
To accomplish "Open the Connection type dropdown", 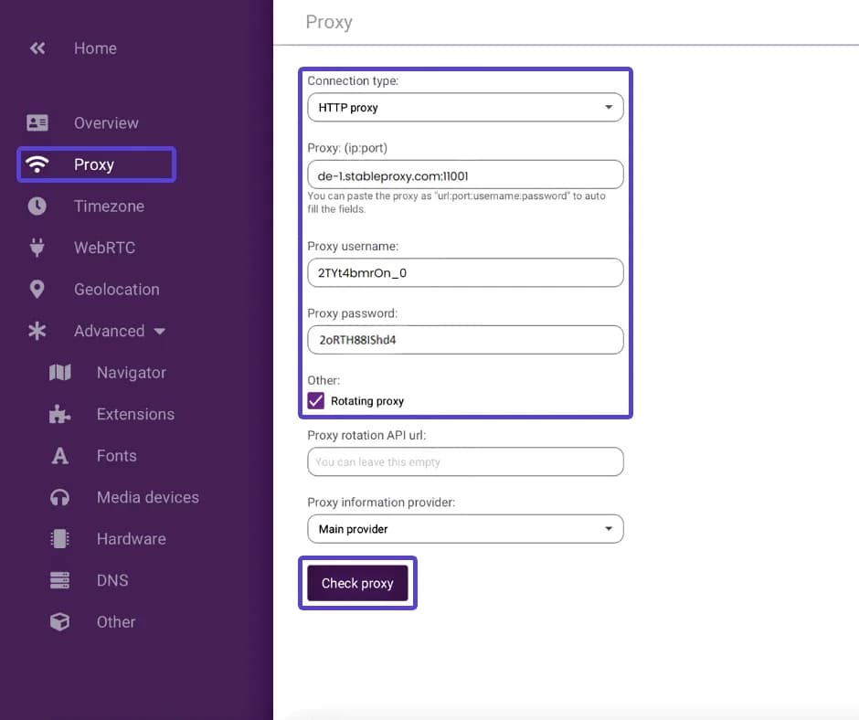I will tap(465, 108).
